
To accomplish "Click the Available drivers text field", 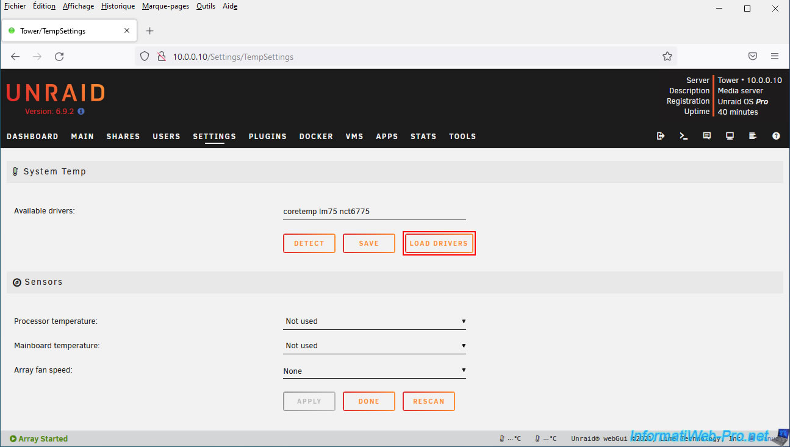I will [374, 212].
